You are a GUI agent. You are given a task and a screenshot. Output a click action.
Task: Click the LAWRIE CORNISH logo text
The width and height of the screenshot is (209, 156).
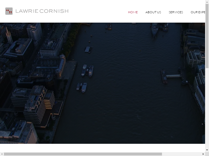[42, 11]
